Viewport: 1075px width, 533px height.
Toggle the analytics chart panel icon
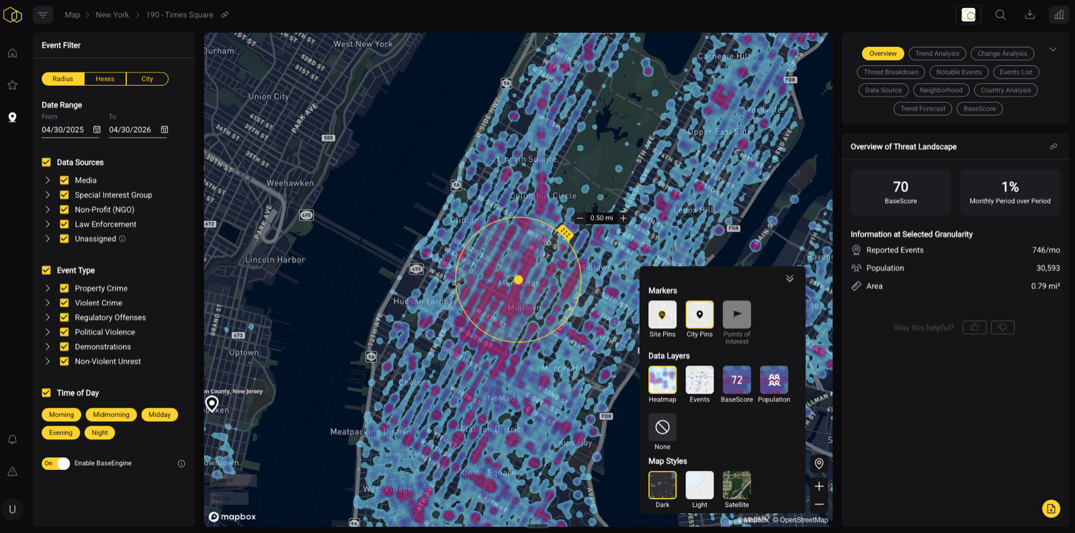(x=1059, y=15)
